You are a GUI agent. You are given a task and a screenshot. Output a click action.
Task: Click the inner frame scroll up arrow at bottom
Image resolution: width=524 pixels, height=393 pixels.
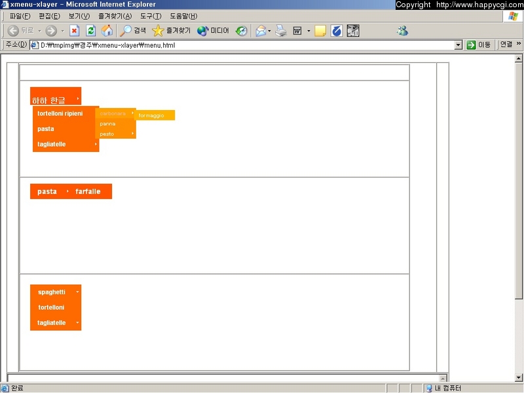443,379
